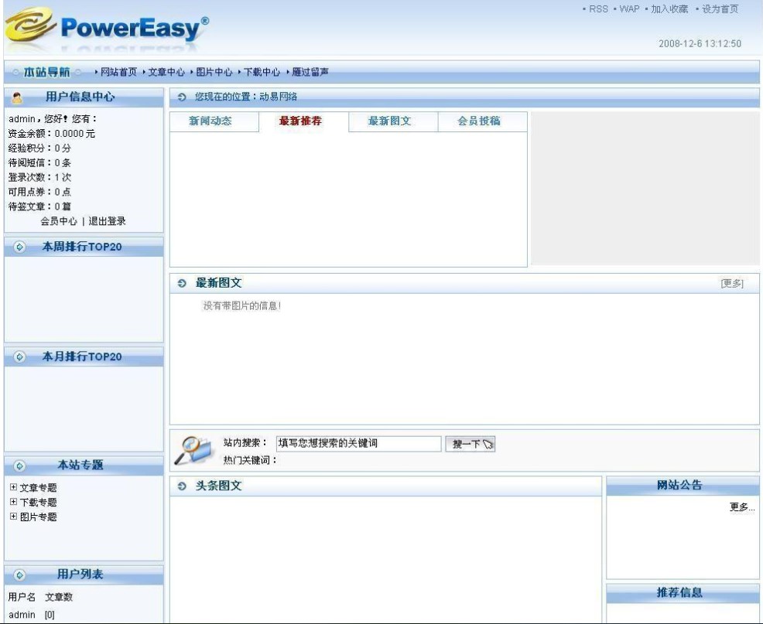Click the 资金余额：0.0000 元 text
This screenshot has width=763, height=624.
click(x=52, y=134)
